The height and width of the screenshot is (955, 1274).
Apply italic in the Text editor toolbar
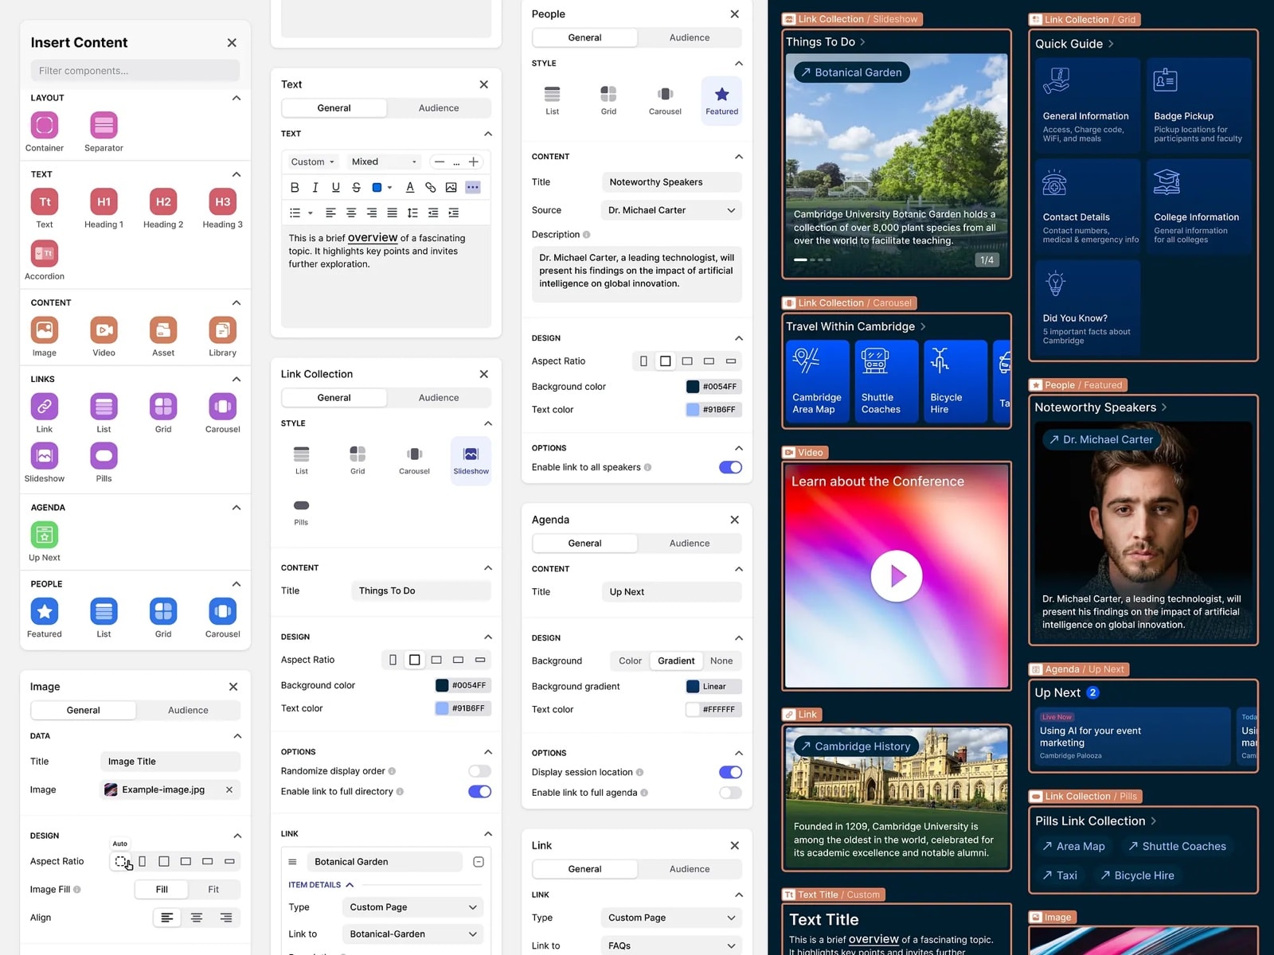coord(315,187)
